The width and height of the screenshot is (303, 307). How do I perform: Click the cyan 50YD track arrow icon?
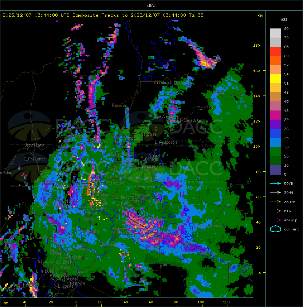275,184
